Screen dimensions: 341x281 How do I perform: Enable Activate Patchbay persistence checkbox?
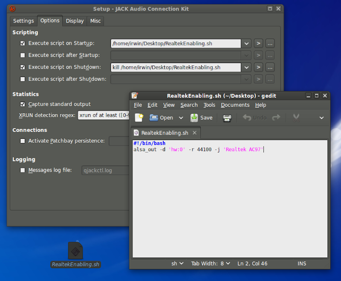coord(23,141)
